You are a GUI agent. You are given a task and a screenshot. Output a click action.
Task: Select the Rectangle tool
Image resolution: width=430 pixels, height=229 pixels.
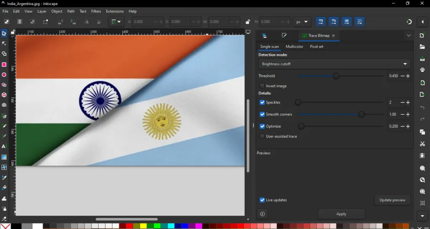(x=4, y=64)
